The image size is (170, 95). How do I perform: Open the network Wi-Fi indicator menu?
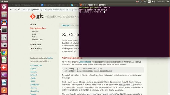(145, 1)
